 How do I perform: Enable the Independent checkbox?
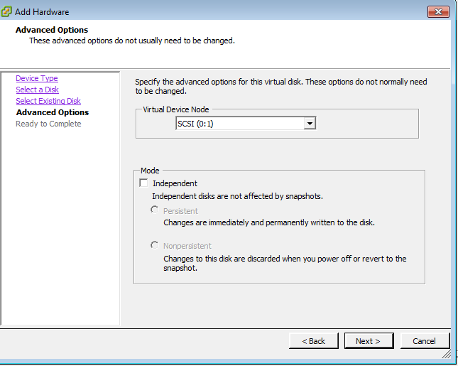(x=144, y=183)
